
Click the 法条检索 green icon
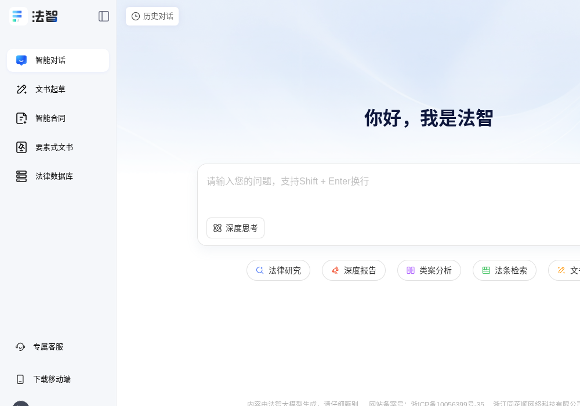pos(486,270)
